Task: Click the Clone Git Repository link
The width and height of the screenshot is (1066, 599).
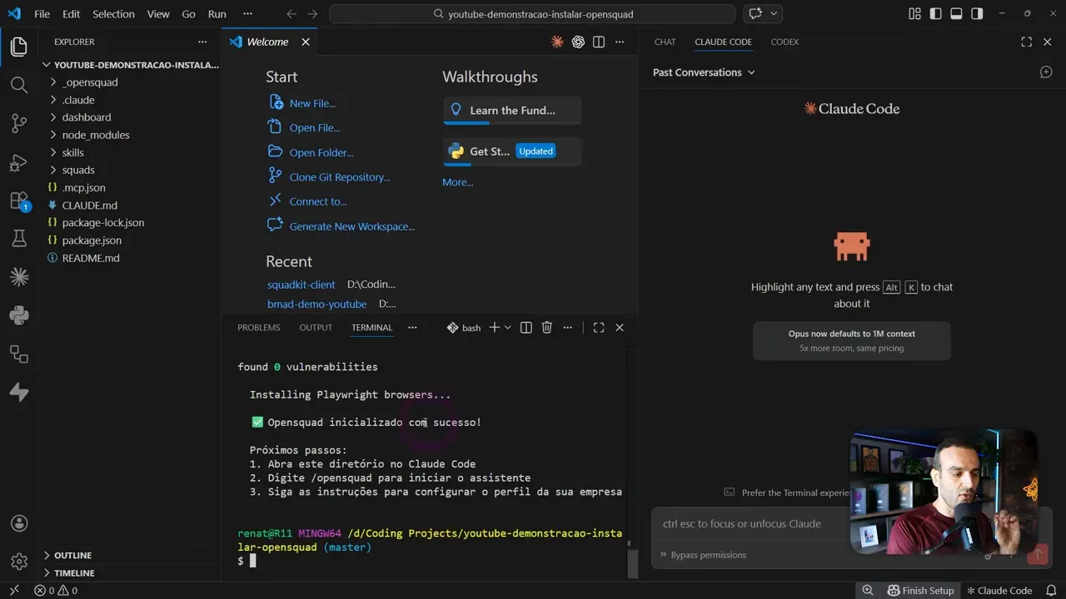Action: pos(339,177)
